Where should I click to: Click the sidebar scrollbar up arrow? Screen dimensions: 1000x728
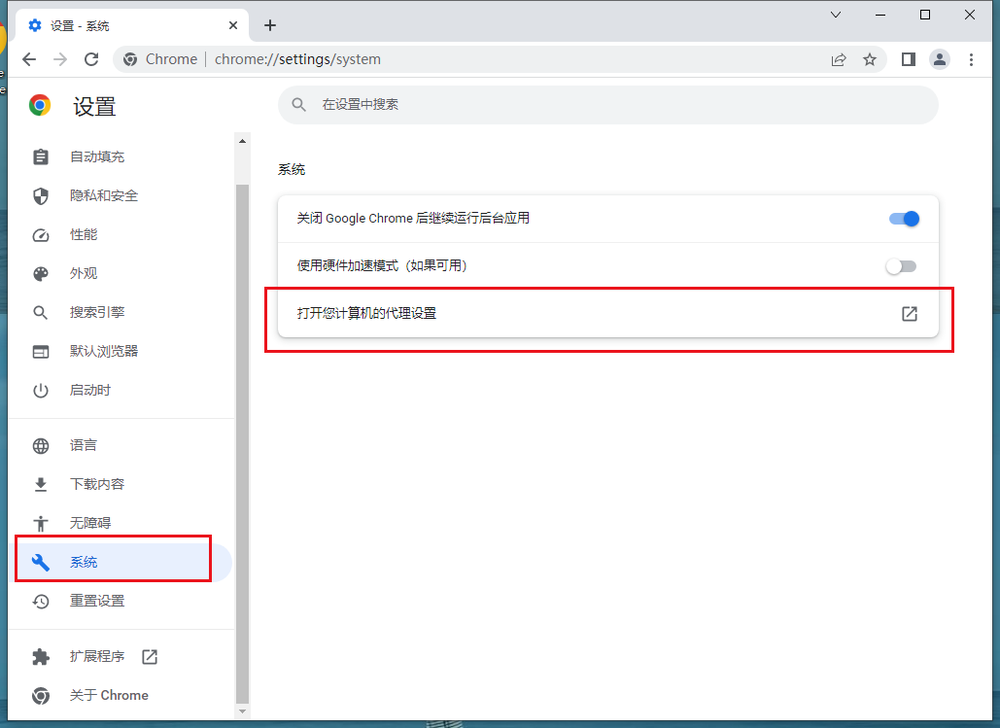coord(242,141)
